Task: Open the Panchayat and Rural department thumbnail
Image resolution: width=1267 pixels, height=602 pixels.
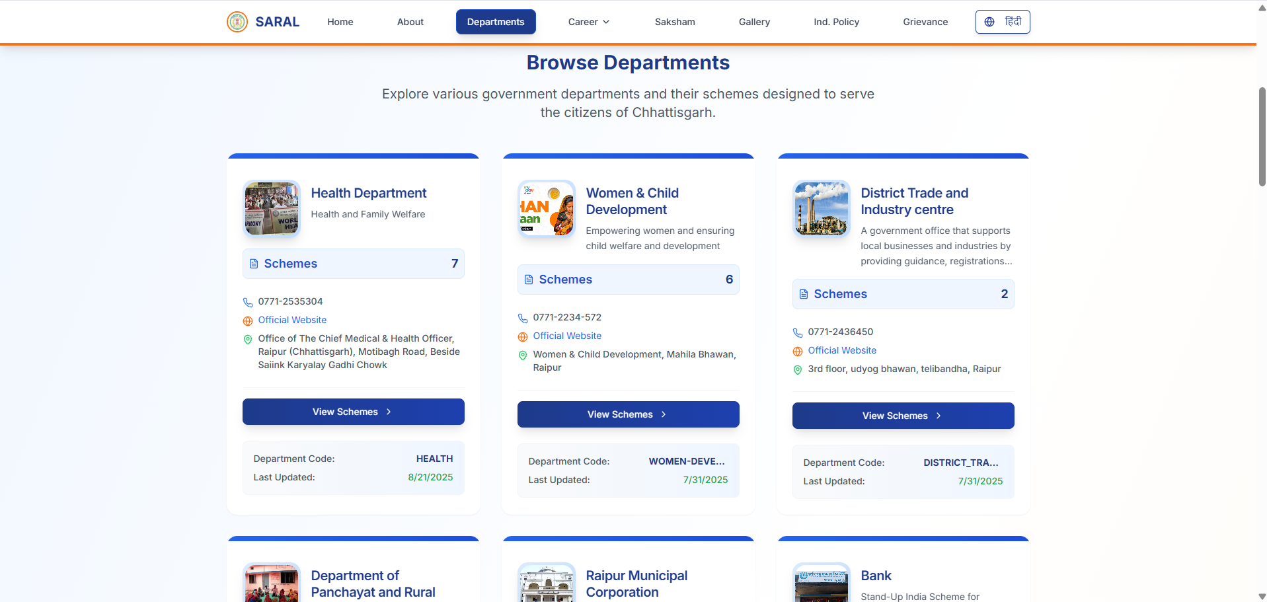Action: [272, 582]
